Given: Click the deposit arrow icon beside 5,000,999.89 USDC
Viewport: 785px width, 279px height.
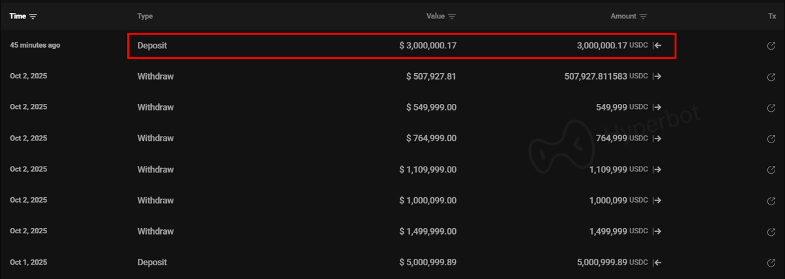Looking at the screenshot, I should coord(657,263).
